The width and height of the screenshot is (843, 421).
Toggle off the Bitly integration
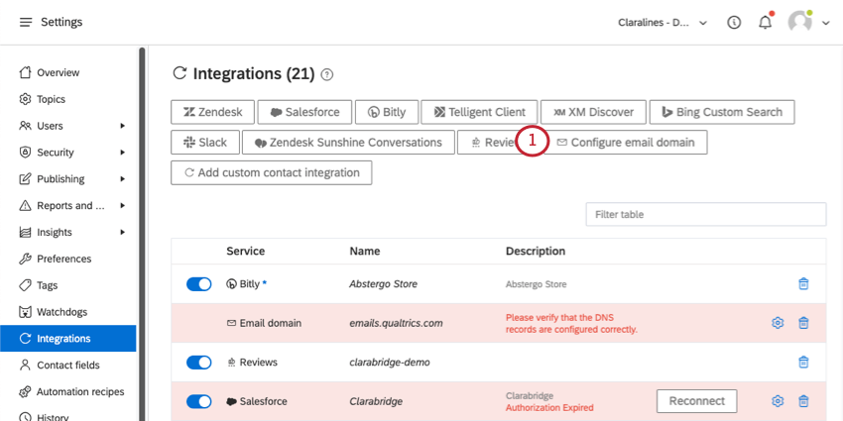(199, 284)
